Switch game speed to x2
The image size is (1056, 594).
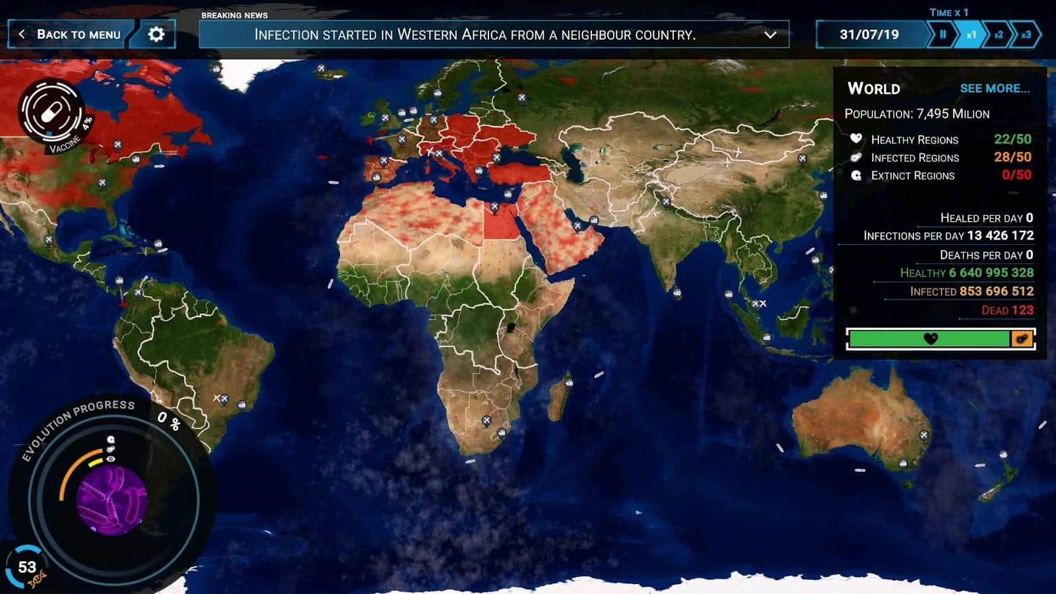coord(999,34)
